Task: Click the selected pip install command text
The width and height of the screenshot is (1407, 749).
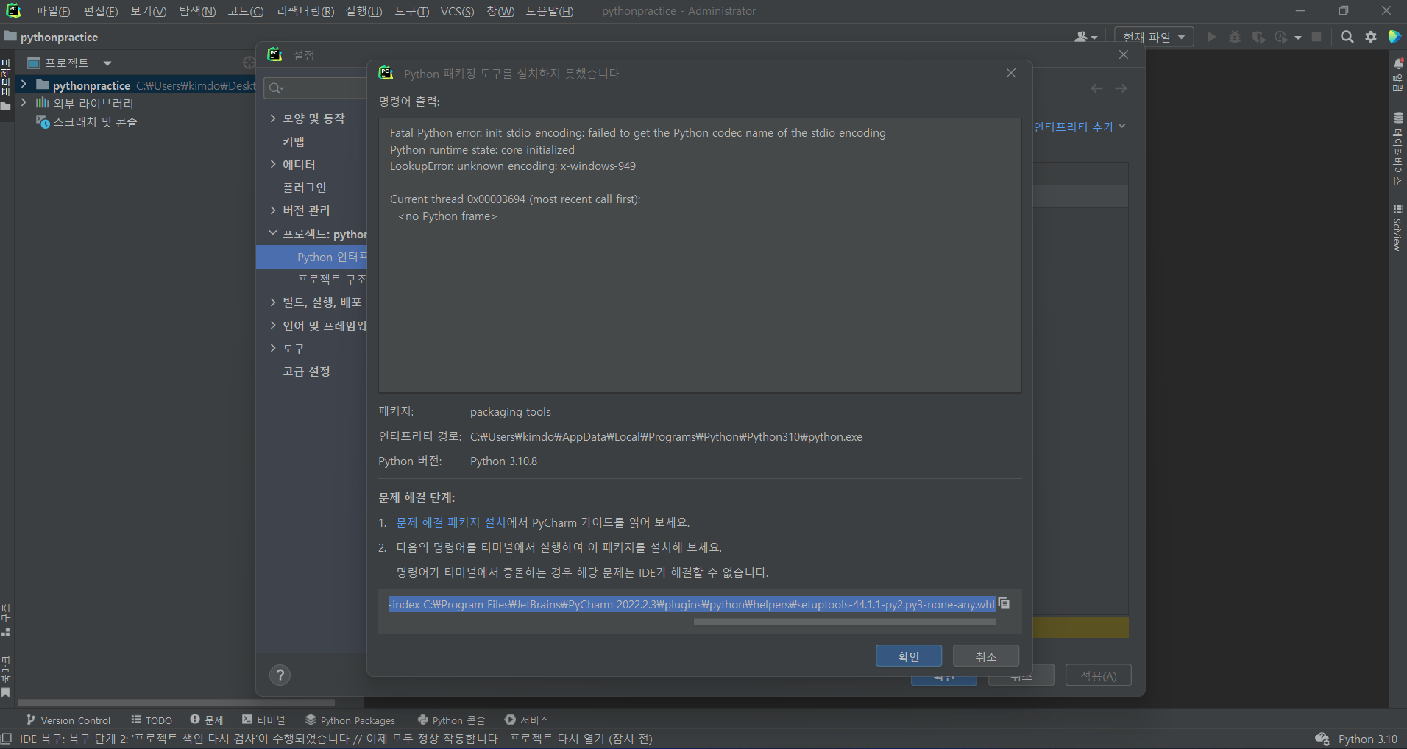Action: coord(692,604)
